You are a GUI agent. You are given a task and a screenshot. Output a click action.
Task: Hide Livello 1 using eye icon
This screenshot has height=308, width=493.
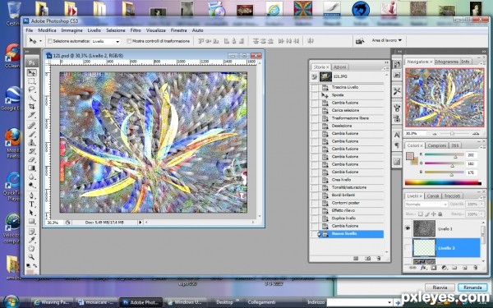pyautogui.click(x=408, y=228)
